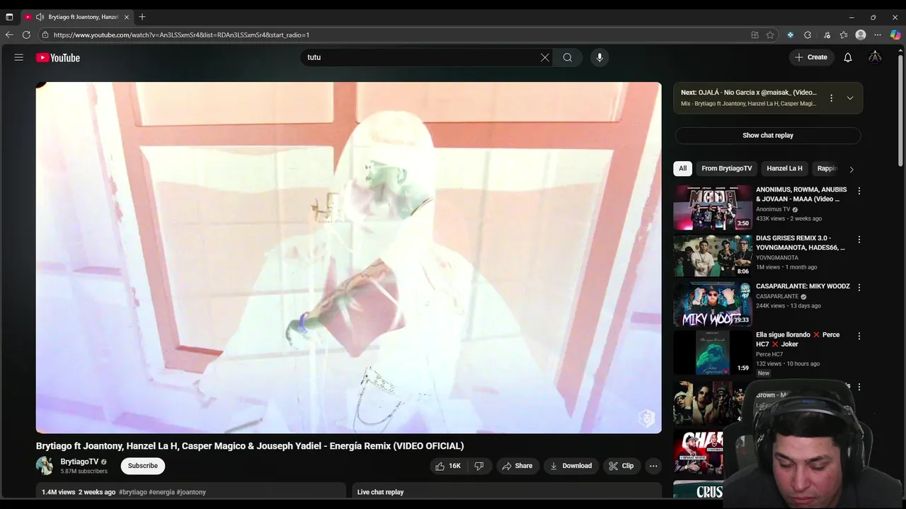Open browser Settings and more menu

[x=878, y=35]
